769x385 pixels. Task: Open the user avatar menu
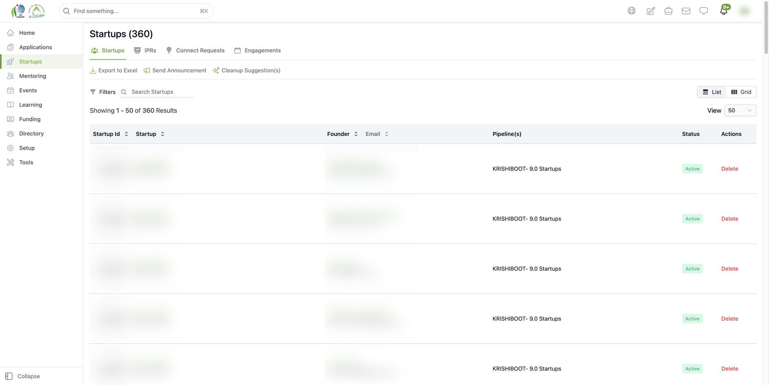744,11
